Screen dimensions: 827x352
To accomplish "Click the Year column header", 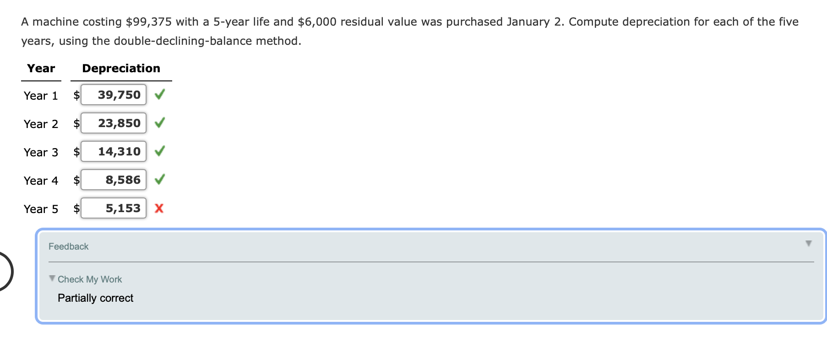I will 41,68.
